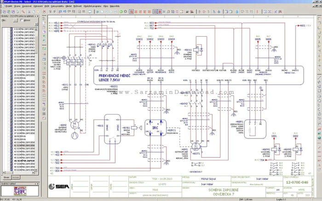Click the SEA company logo
The height and width of the screenshot is (201, 322).
[x=59, y=186]
